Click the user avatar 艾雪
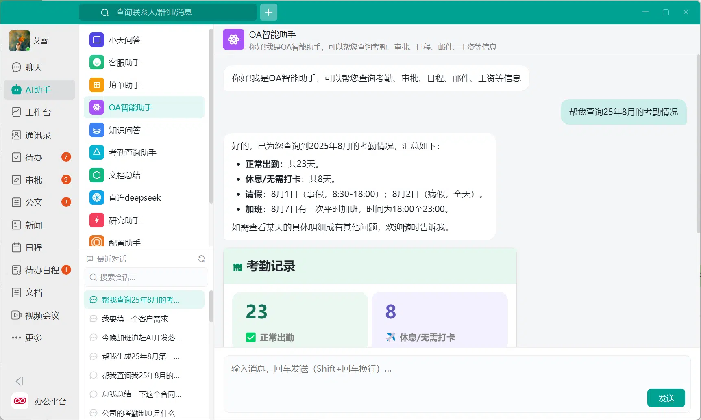701x420 pixels. (x=20, y=41)
